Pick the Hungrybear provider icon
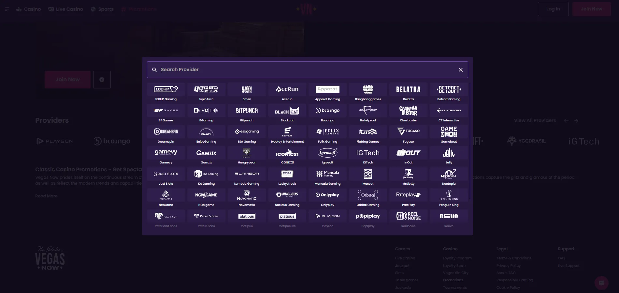Image resolution: width=619 pixels, height=293 pixels. (x=247, y=153)
